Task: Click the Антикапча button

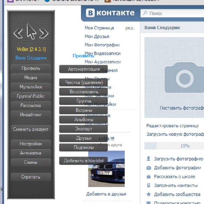Action: pyautogui.click(x=31, y=153)
